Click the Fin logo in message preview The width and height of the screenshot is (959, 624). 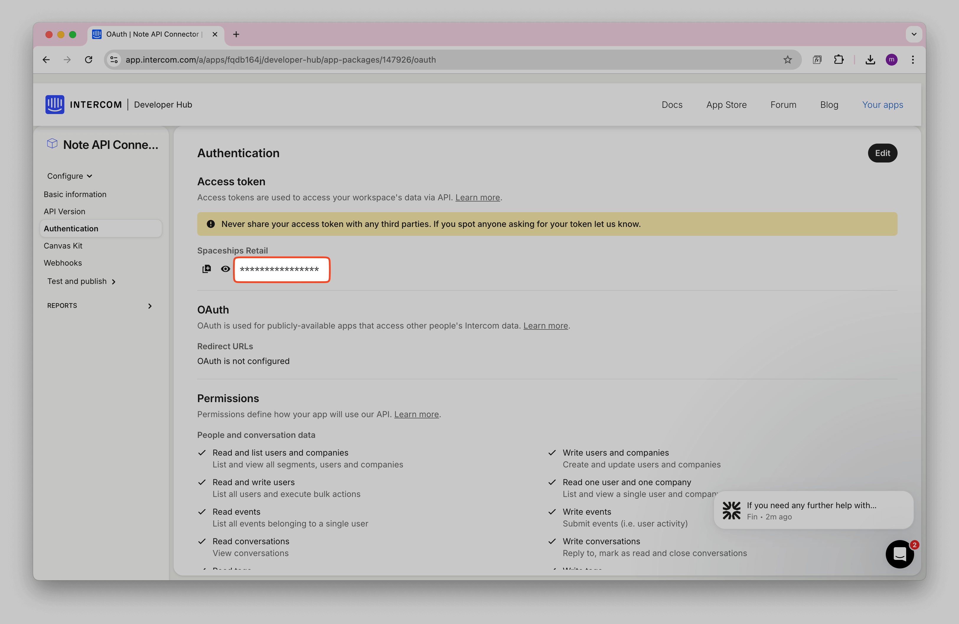(731, 510)
